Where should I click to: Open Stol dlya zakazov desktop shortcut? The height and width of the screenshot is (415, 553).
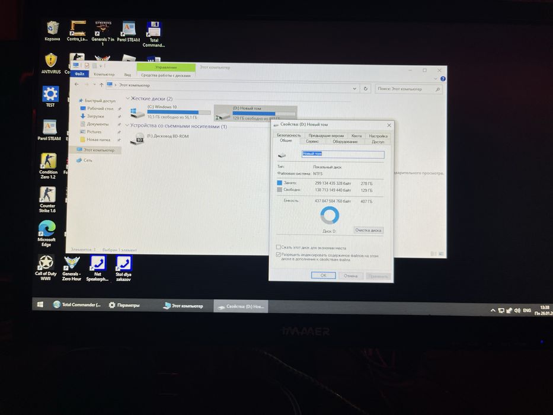pos(123,269)
